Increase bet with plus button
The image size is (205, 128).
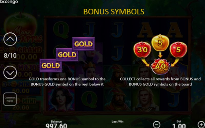pos(201,124)
